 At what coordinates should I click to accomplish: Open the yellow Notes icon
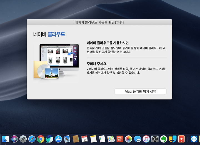93,139
